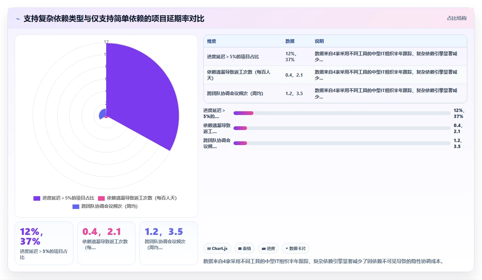This screenshot has height=280, width=482.
Task: Toggle the pink 依赖遗漏导致返工次数 legend swatch
Action: (101, 198)
